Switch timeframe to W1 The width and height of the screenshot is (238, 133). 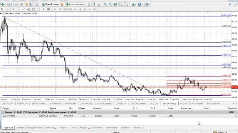tap(90, 9)
